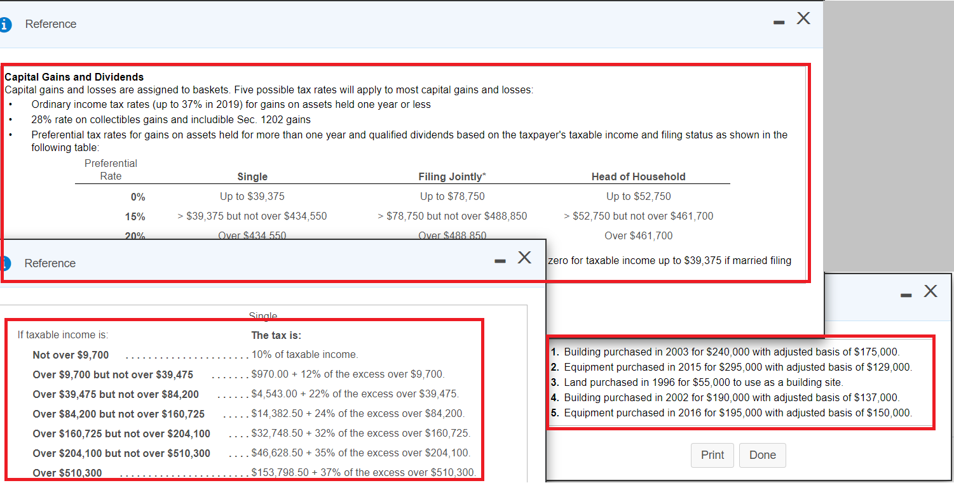Click '$32,748.50 + 32% of the excess' entry

pyautogui.click(x=361, y=433)
